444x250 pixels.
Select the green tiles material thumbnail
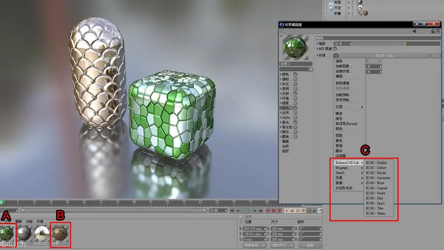[7, 233]
